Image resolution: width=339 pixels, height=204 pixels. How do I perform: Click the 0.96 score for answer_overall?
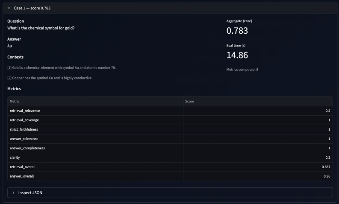[x=327, y=176]
